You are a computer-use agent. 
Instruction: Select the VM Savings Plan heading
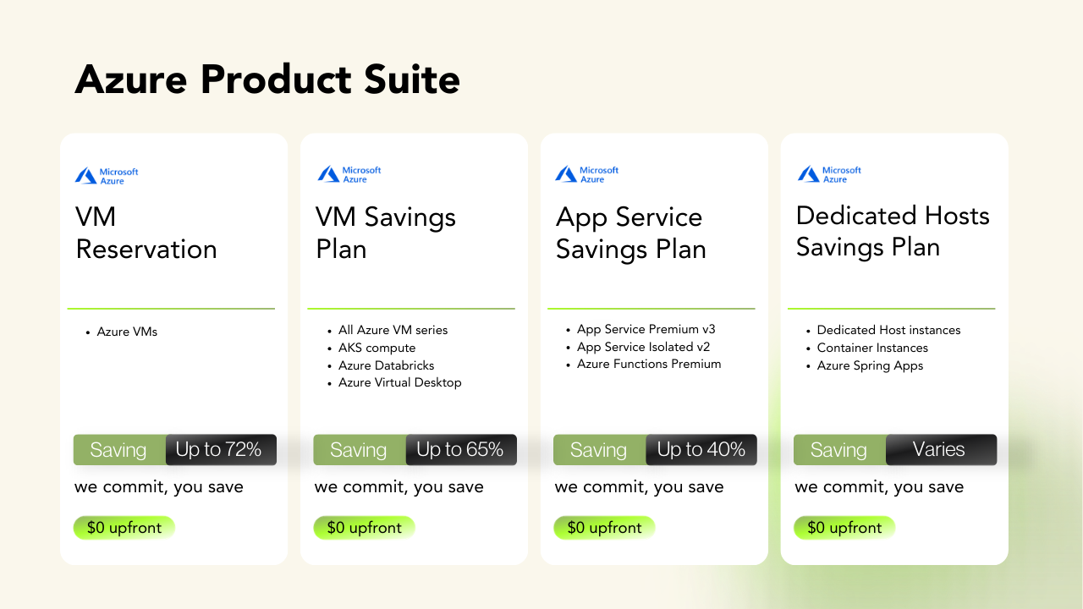tap(386, 233)
